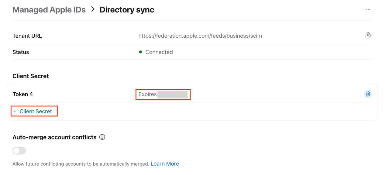Click the plus icon beside Client Secret
389x175 pixels.
pyautogui.click(x=15, y=112)
